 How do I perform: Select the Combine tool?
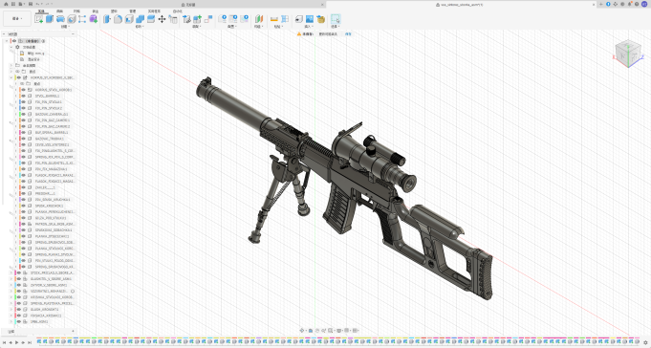pyautogui.click(x=140, y=19)
